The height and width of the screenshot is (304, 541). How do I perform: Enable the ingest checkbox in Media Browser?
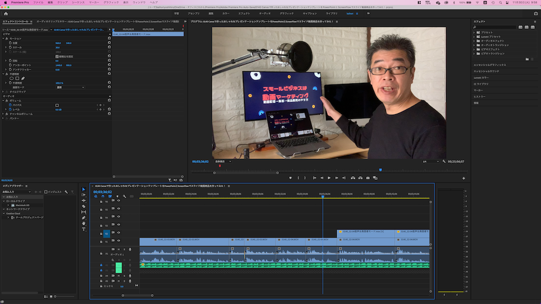pyautogui.click(x=46, y=192)
